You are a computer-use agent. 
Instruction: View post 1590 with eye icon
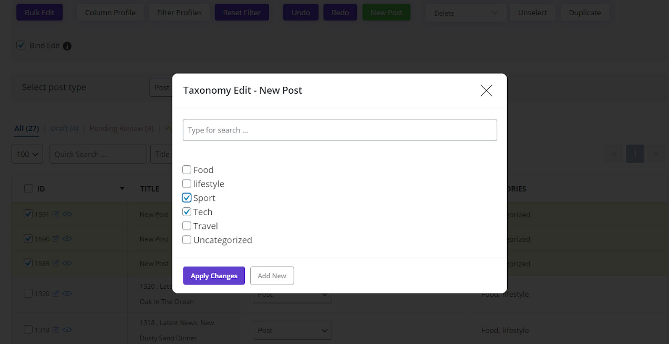67,239
